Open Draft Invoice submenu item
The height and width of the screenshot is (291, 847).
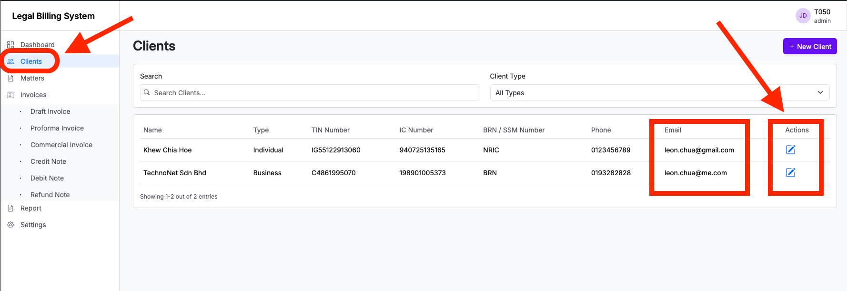click(x=50, y=111)
